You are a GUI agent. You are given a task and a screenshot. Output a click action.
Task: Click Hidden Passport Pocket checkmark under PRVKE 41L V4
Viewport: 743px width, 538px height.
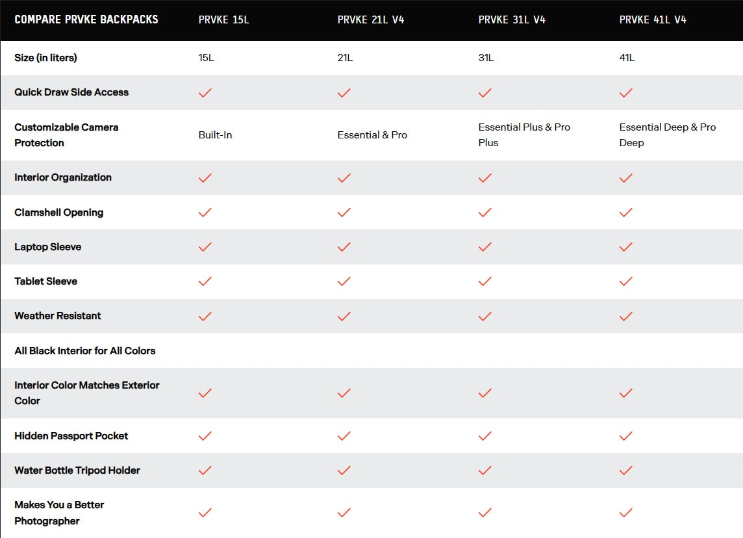click(626, 435)
